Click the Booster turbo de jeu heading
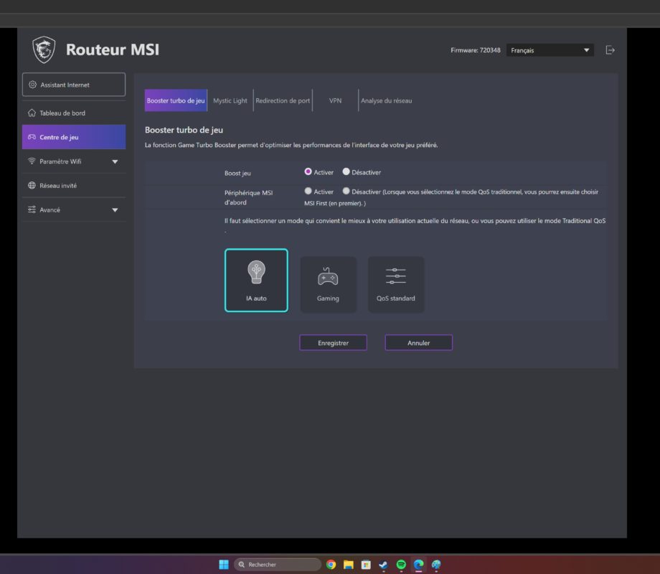The image size is (660, 574). coord(184,130)
